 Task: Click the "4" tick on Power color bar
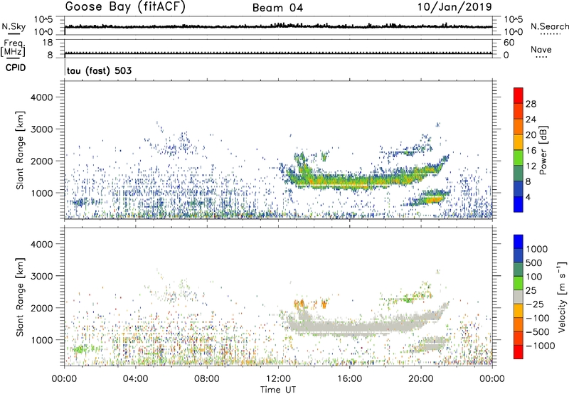pyautogui.click(x=528, y=197)
